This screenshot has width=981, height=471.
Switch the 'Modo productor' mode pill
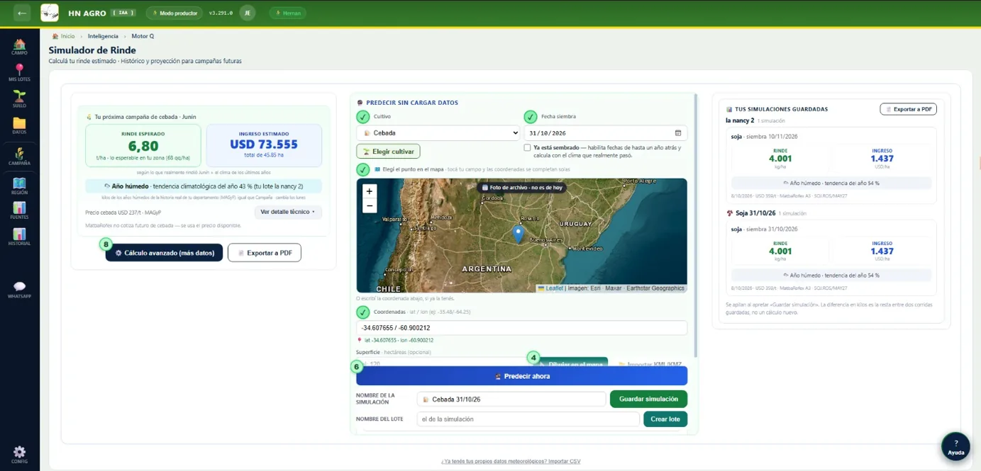coord(174,13)
